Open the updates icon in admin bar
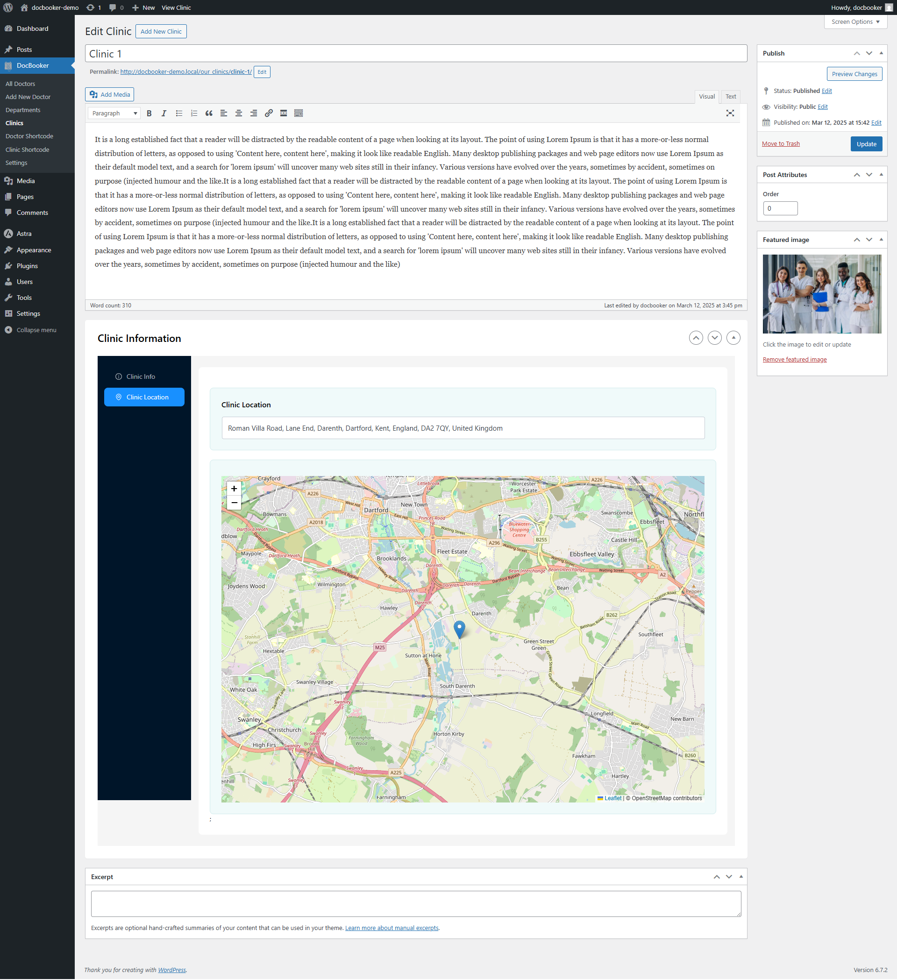 click(93, 7)
